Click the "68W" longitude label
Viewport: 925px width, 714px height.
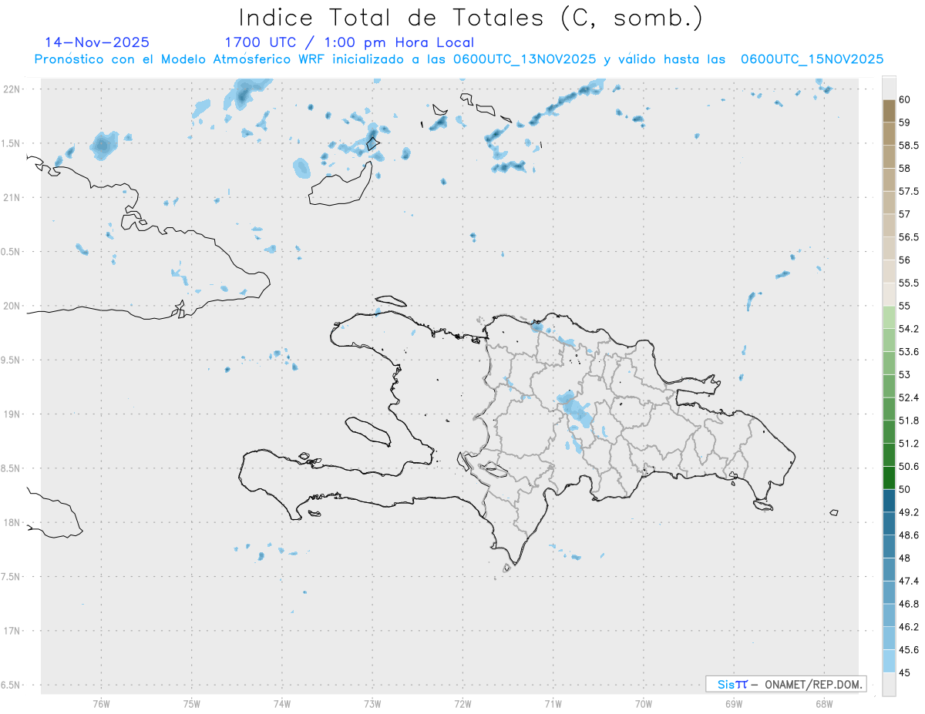click(x=823, y=703)
